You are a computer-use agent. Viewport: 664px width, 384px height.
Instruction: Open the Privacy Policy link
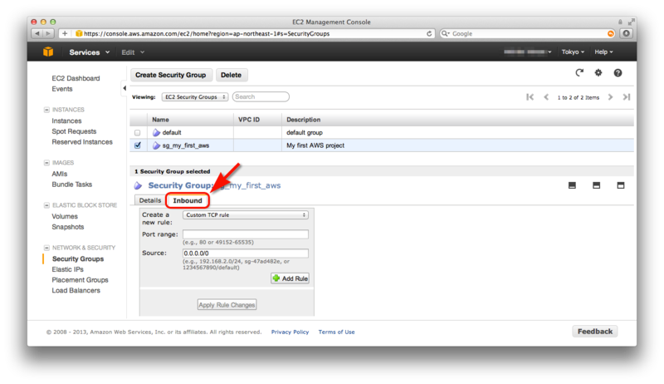coord(290,332)
